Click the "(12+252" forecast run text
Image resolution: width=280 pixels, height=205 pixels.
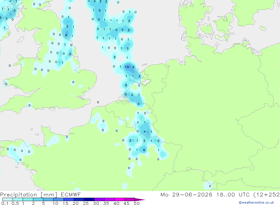coord(267,195)
